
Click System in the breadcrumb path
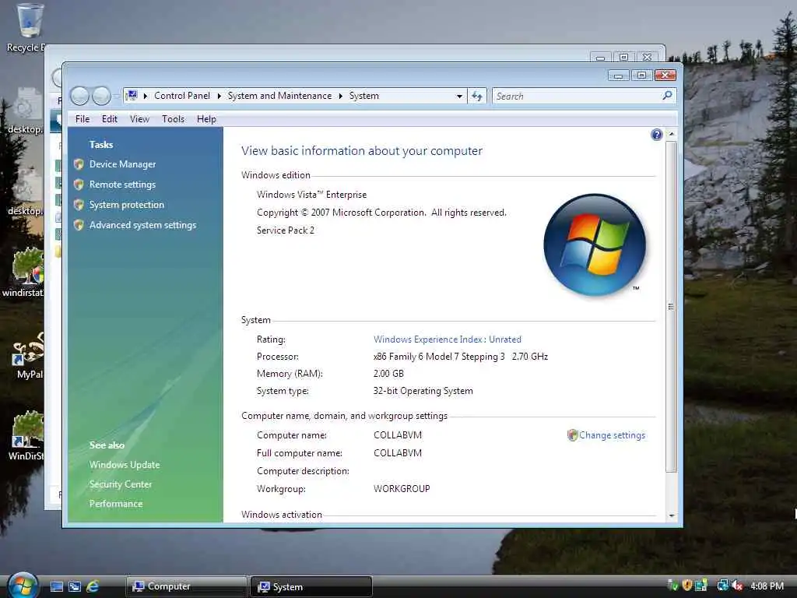(x=364, y=96)
